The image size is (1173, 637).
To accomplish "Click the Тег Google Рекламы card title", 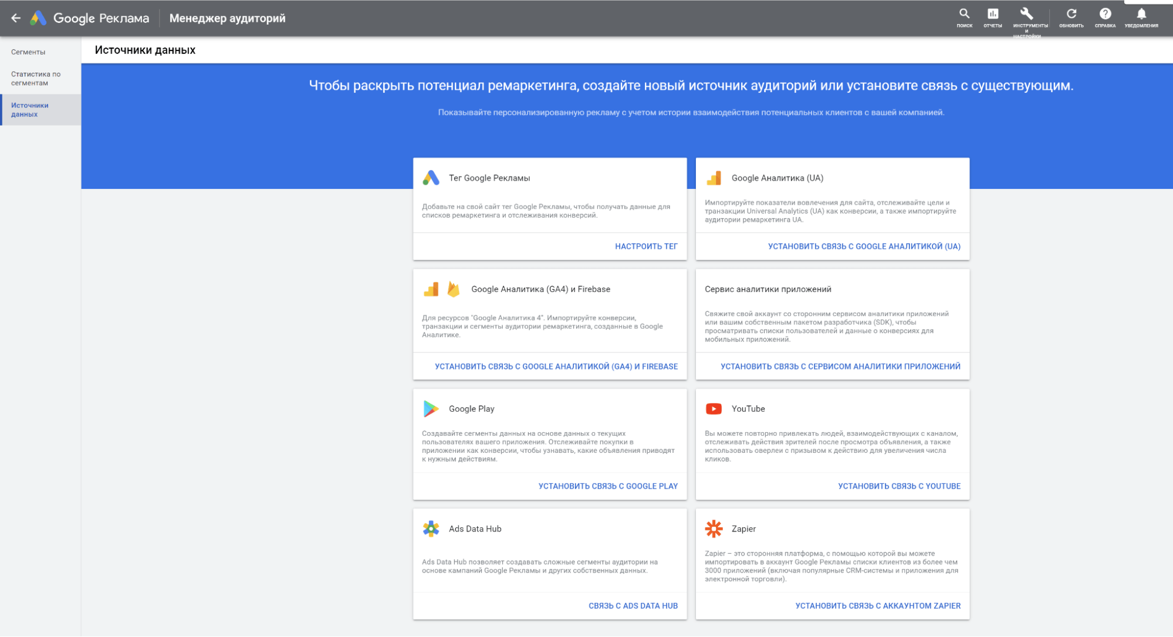I will point(489,178).
